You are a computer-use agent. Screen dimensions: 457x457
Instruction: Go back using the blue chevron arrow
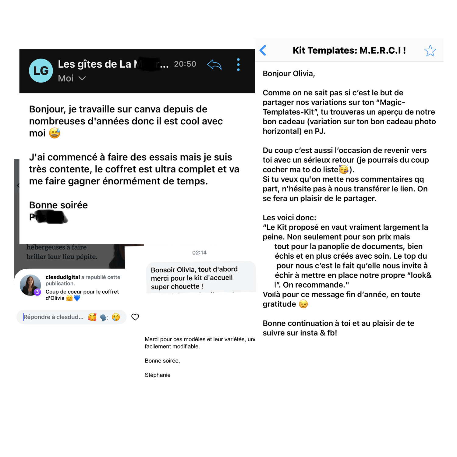click(263, 50)
